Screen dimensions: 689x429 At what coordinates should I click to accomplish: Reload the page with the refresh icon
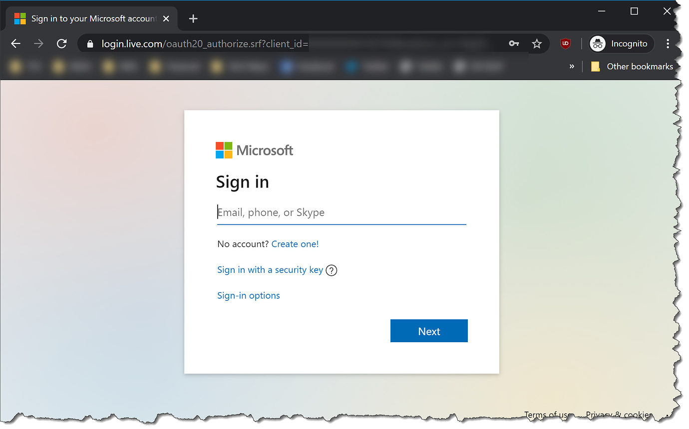tap(61, 44)
